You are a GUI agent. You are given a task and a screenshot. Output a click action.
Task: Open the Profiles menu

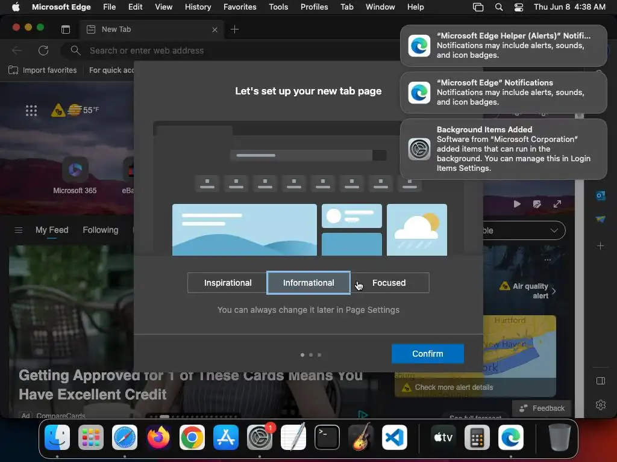tap(314, 7)
